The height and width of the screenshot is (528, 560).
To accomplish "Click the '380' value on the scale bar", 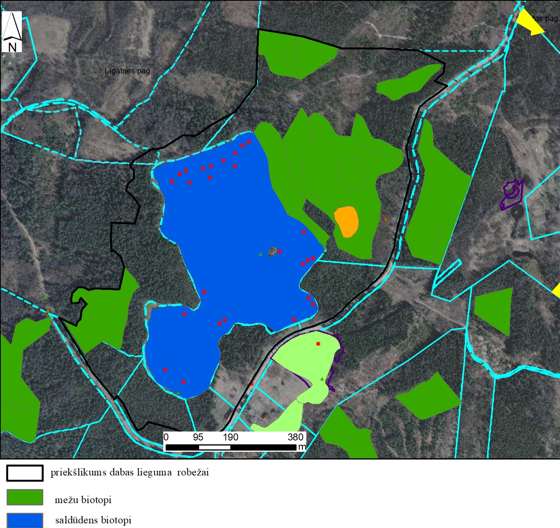I will pyautogui.click(x=295, y=437).
